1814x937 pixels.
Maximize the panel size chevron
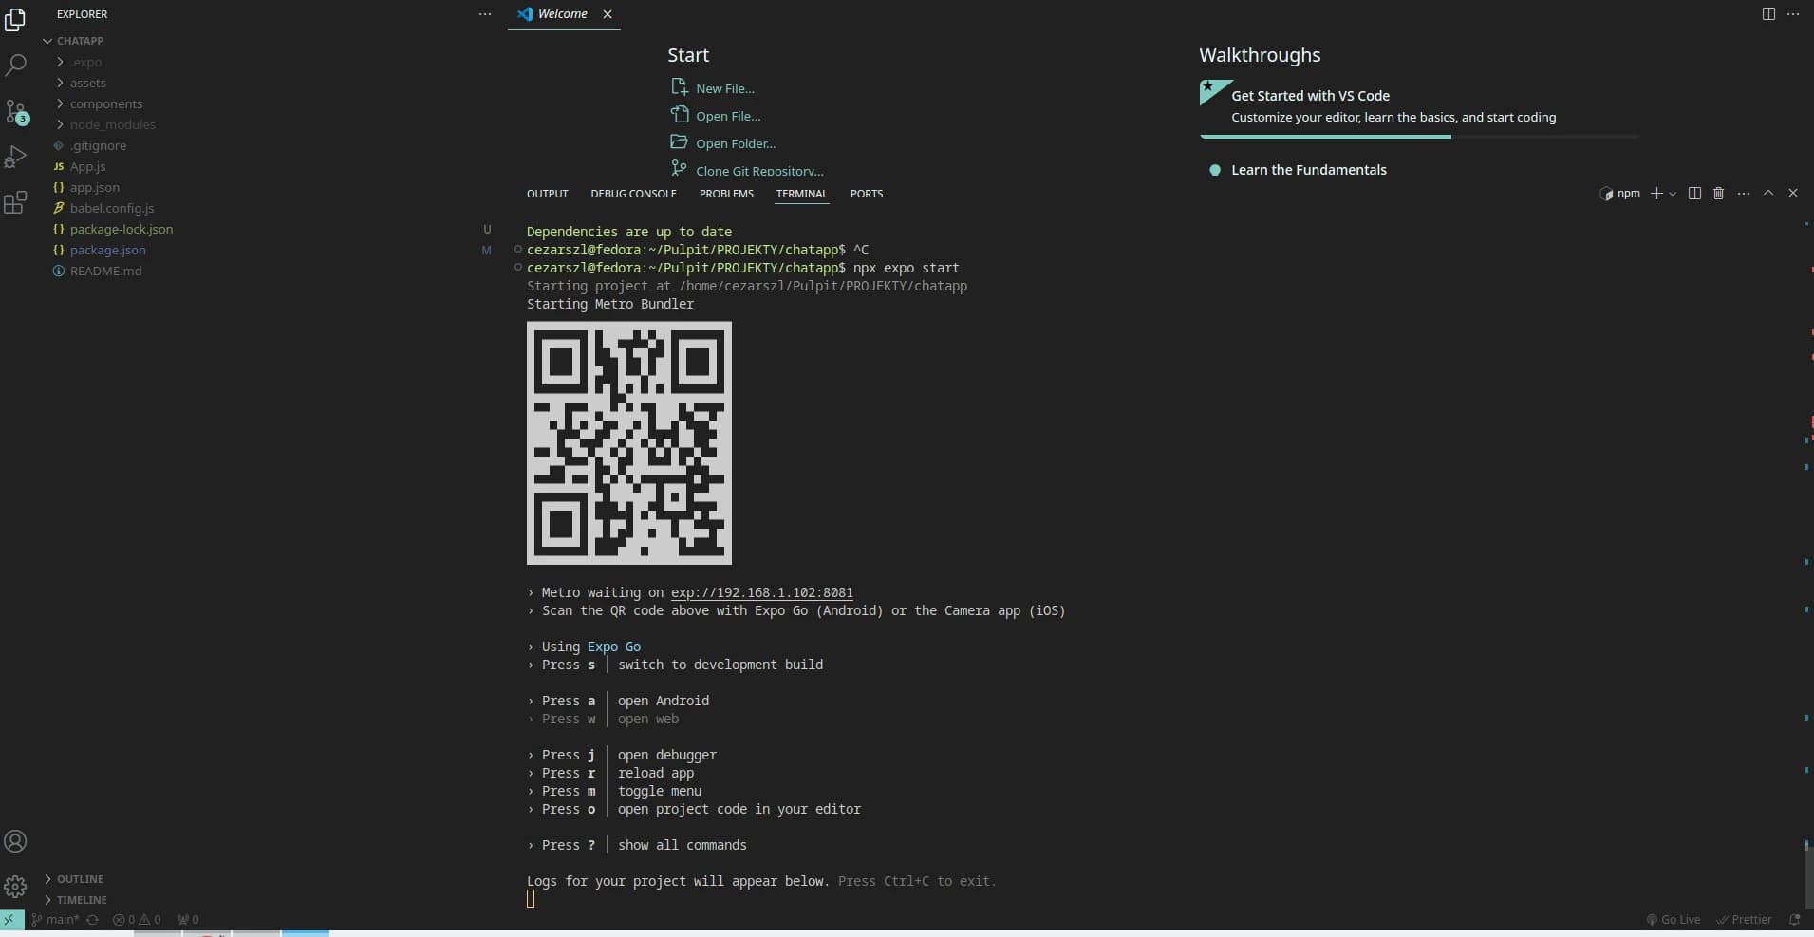tap(1768, 193)
